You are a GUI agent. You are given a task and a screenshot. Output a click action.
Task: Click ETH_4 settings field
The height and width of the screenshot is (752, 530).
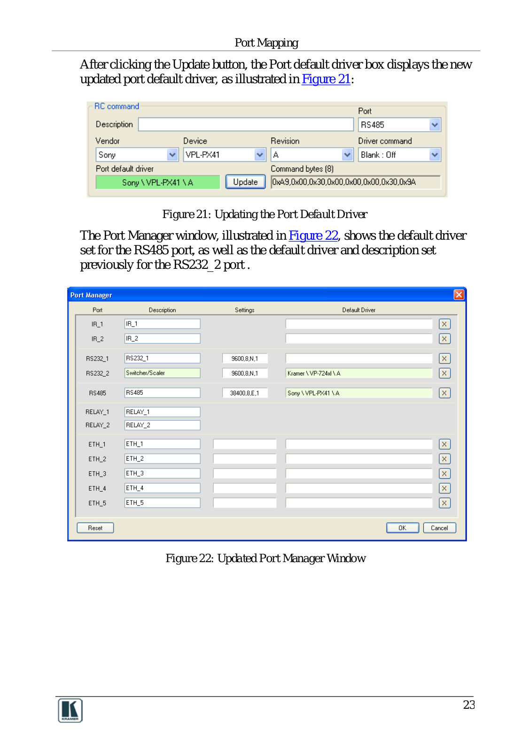pyautogui.click(x=245, y=488)
